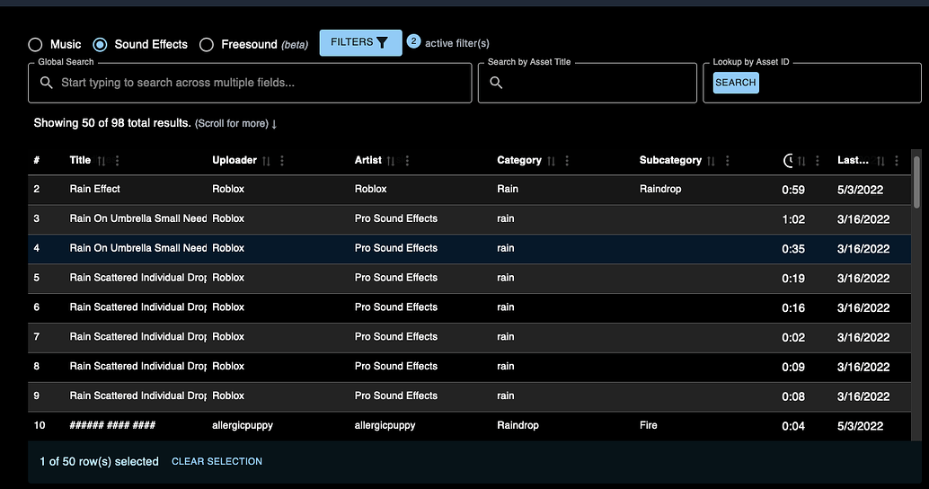Click Raindrop category cell in row 10

point(518,425)
